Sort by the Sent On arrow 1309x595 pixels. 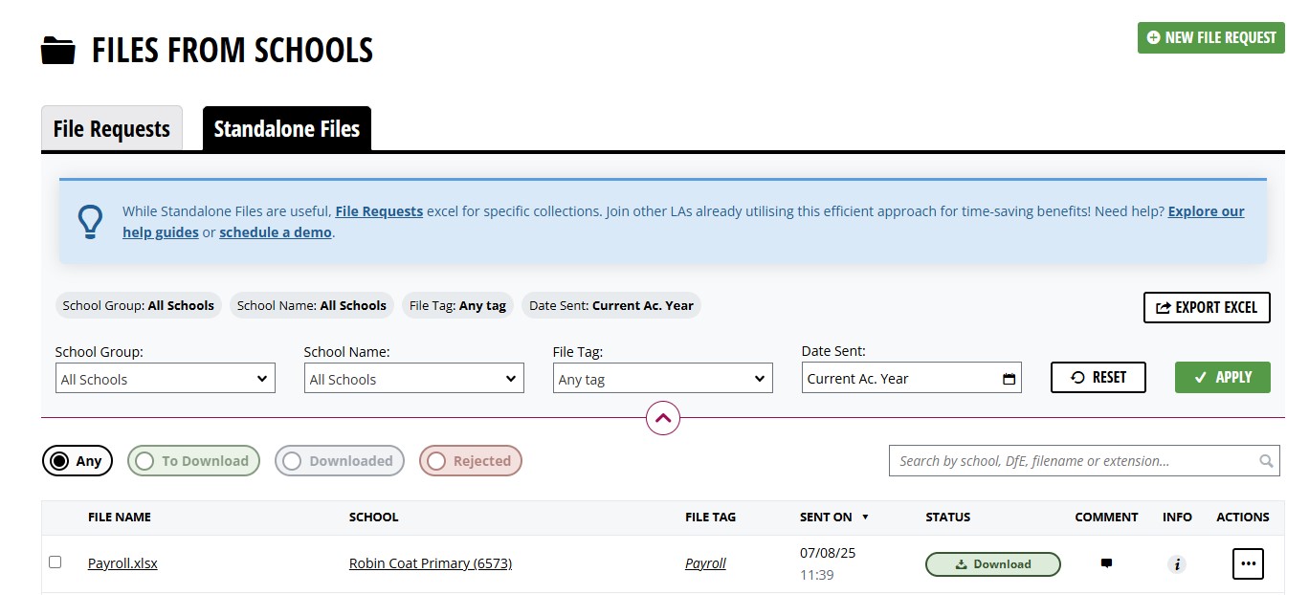[865, 518]
